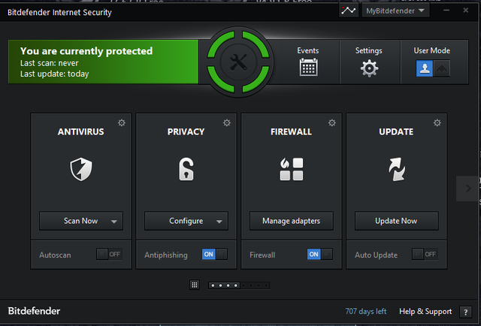The width and height of the screenshot is (481, 326).
Task: Toggle the Antiphishing switch off
Action: 215,254
